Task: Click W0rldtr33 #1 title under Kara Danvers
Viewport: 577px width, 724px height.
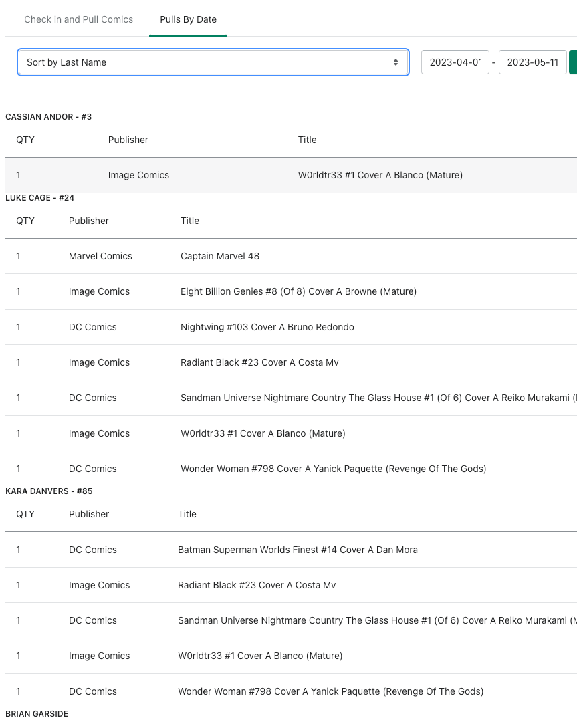Action: [260, 656]
